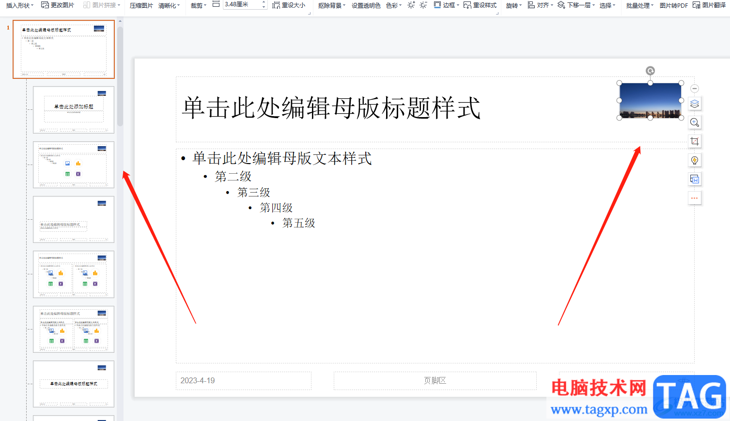
Task: Decrease the height with the down stepper arrow
Action: pyautogui.click(x=264, y=7)
